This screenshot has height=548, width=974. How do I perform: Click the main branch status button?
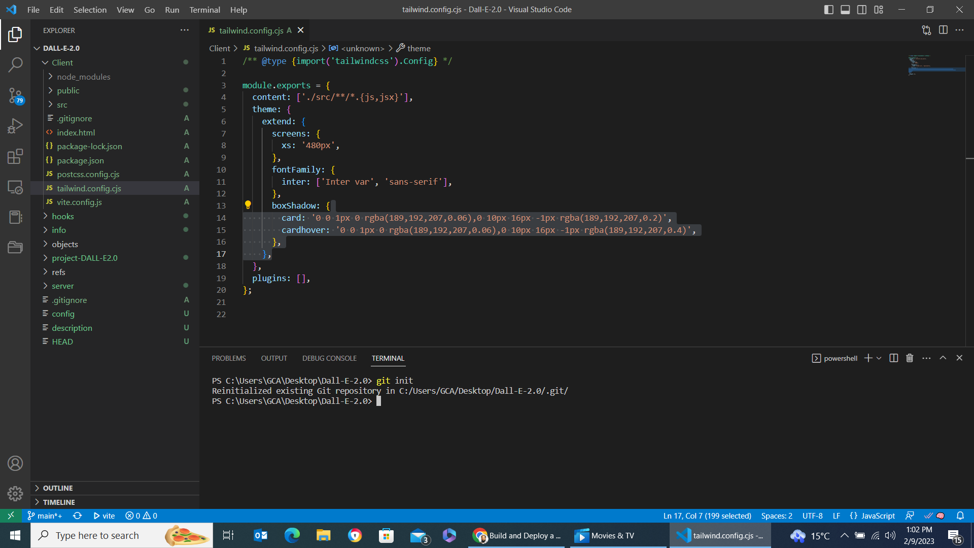pos(45,516)
